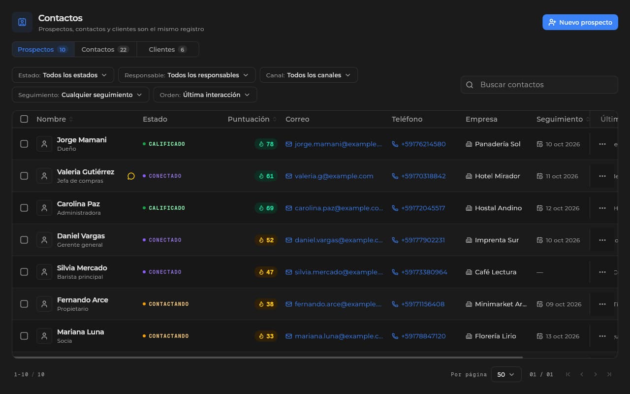Sort by Seguimiento column sort arrows
The width and height of the screenshot is (630, 394).
point(588,119)
